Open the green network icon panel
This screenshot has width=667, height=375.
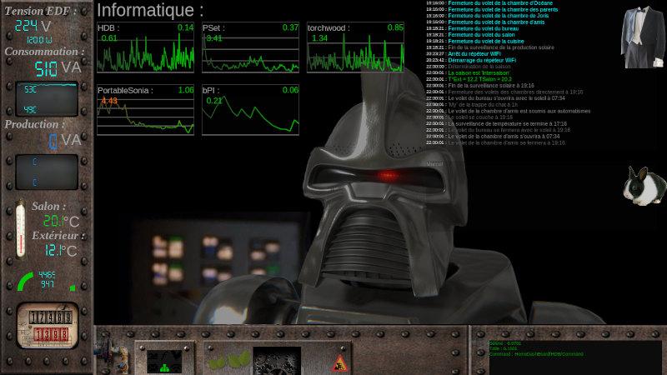tap(164, 360)
